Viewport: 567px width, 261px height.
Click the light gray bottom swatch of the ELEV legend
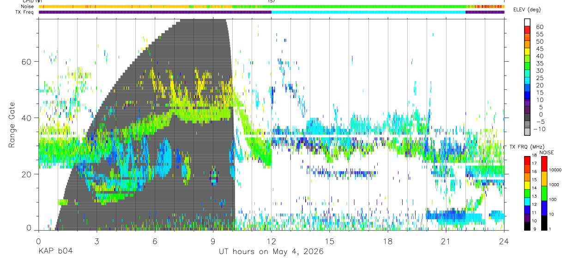pyautogui.click(x=527, y=133)
